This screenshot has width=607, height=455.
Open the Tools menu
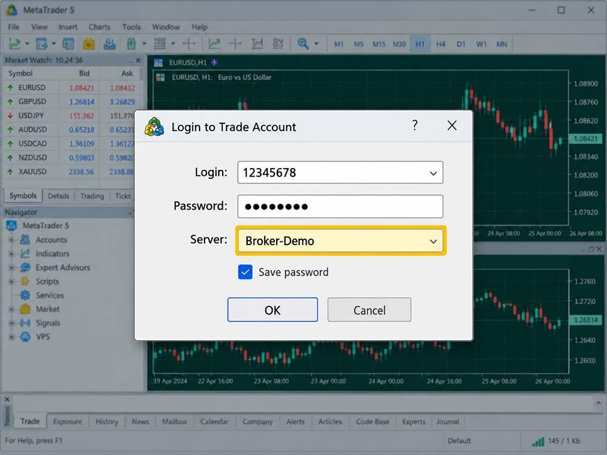[x=131, y=27]
